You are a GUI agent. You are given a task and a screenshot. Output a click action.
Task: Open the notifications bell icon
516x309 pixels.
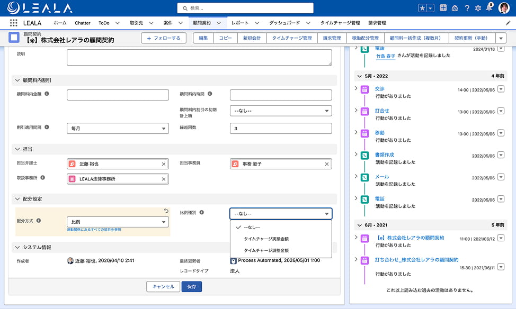click(x=489, y=7)
